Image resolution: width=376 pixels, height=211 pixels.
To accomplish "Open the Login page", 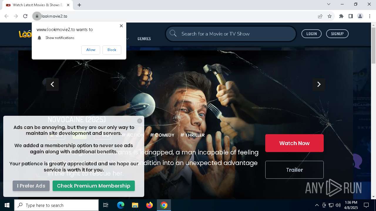I will [311, 34].
